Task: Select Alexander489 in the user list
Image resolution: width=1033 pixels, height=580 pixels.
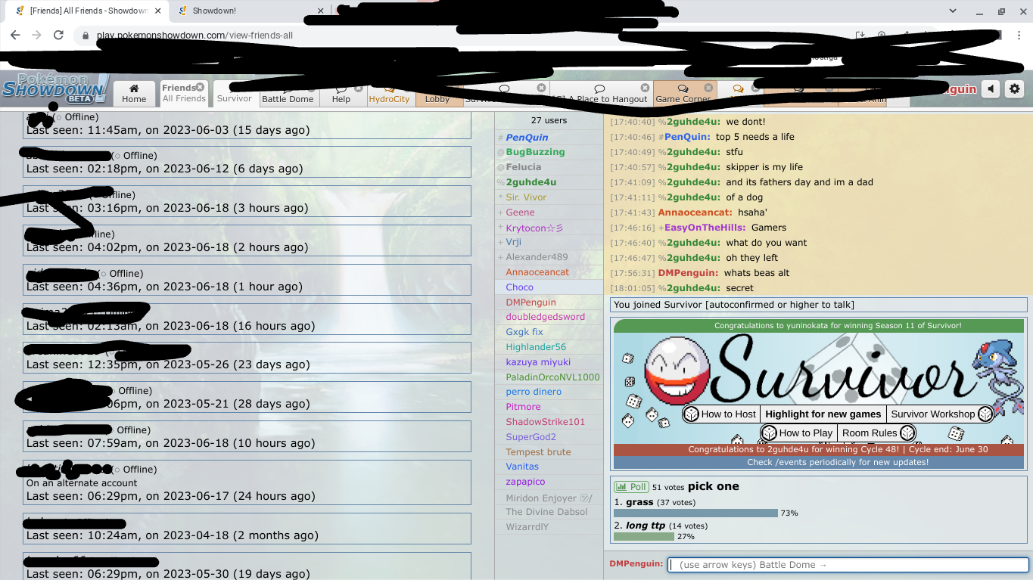Action: (x=537, y=257)
